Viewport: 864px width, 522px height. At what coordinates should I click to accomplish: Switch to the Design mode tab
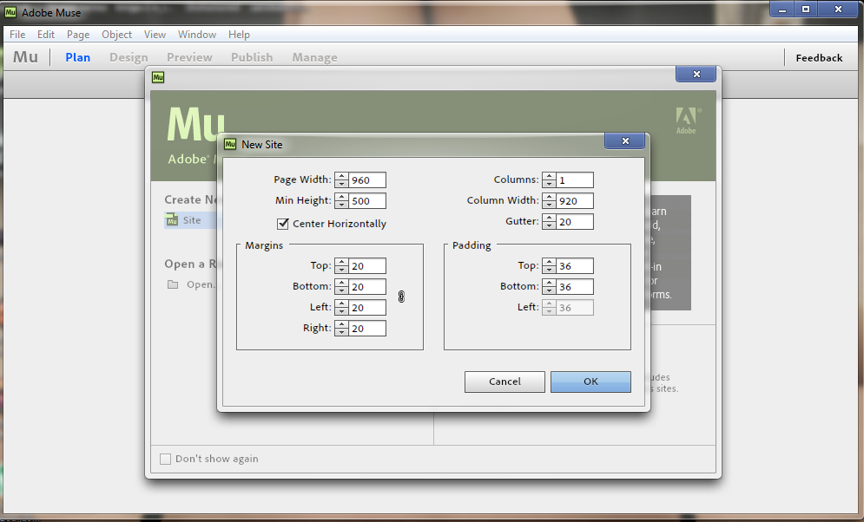(x=129, y=57)
